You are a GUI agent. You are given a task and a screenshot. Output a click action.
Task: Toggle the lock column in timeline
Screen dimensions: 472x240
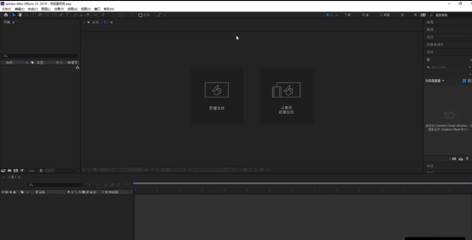point(14,192)
